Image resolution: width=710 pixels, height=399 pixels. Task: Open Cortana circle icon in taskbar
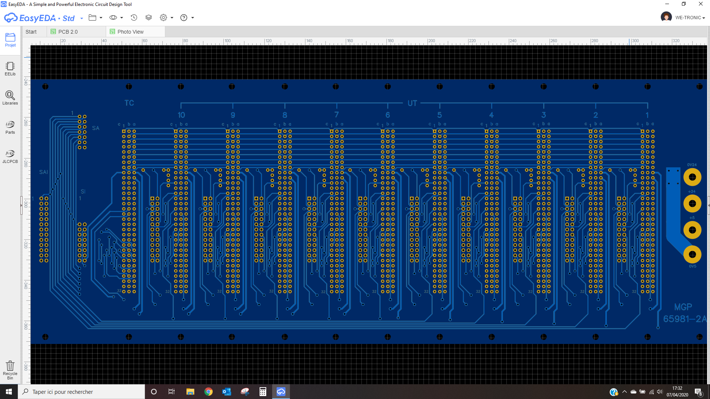point(154,392)
